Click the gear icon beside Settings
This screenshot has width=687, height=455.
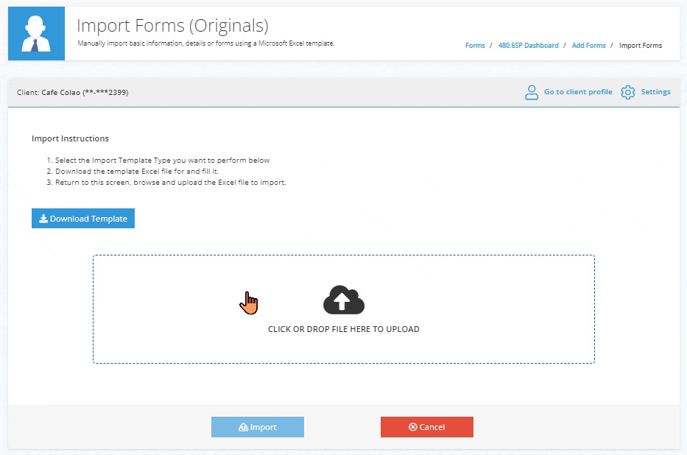tap(628, 92)
